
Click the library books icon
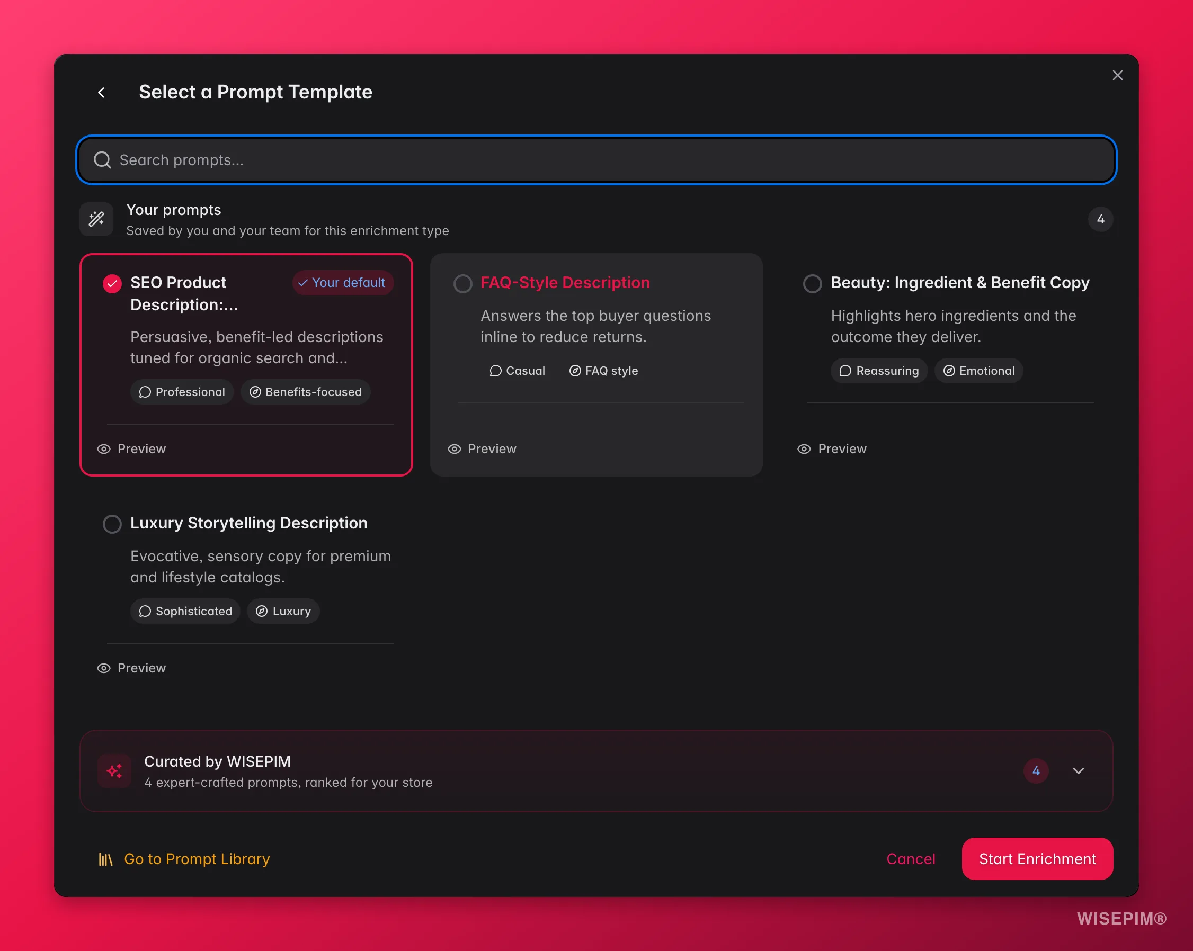(x=105, y=859)
